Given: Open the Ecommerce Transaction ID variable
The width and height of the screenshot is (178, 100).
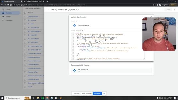Looking at the screenshot, I should pos(36,76).
